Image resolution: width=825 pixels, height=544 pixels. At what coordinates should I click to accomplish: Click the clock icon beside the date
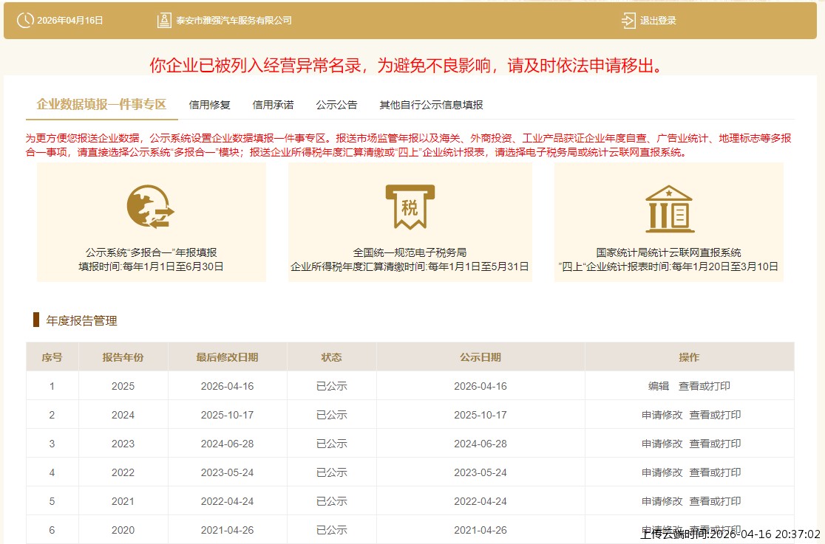(x=25, y=20)
